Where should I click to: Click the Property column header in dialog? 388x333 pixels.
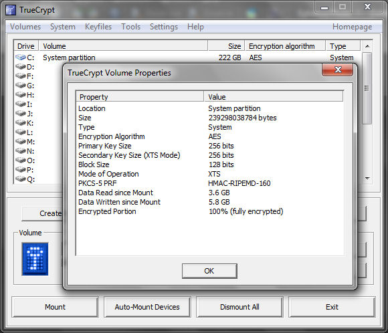pos(140,97)
